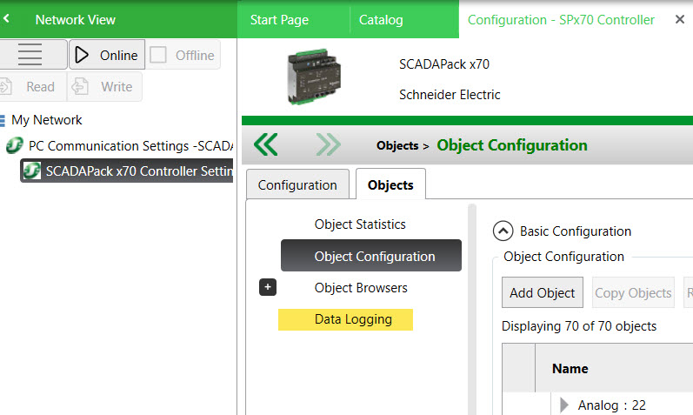This screenshot has height=415, width=693.
Task: Click 'Displaying 70 of 70 objects' text
Action: click(579, 326)
